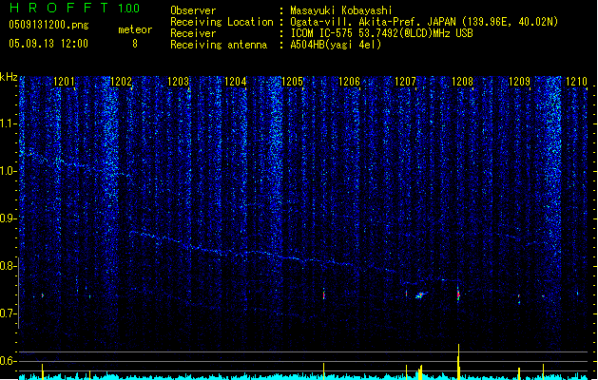Click the meteor count value 8
The height and width of the screenshot is (380, 598).
tap(135, 44)
